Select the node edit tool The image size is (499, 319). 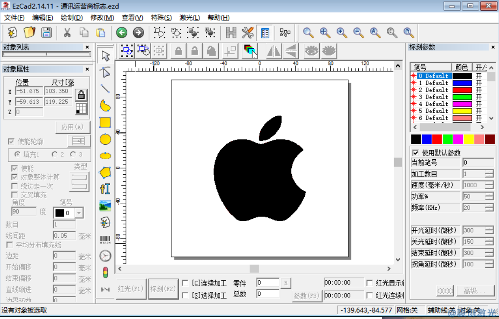pos(105,72)
